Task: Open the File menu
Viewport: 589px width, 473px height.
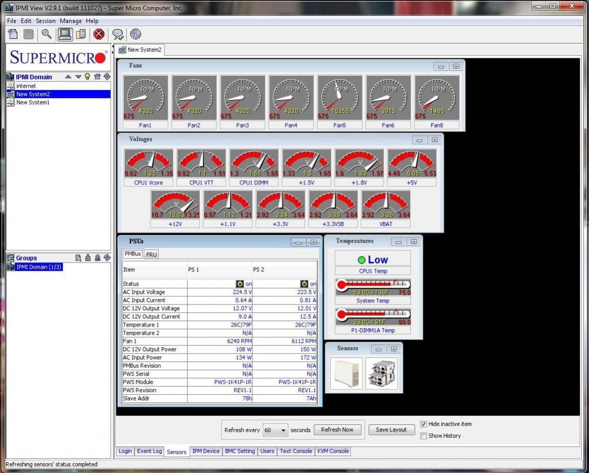Action: coord(11,21)
